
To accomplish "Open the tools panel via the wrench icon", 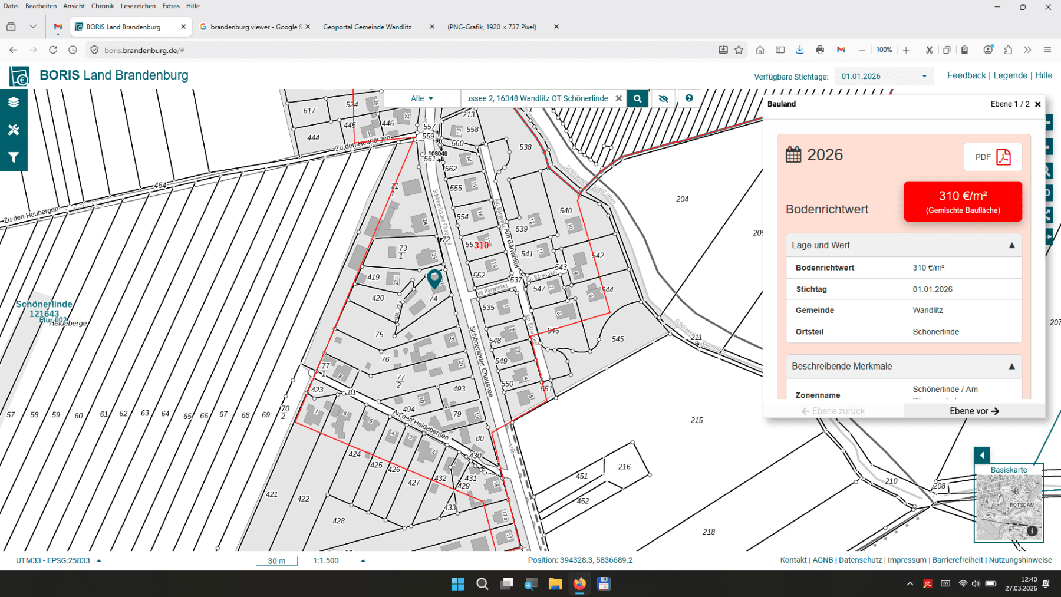I will (14, 130).
